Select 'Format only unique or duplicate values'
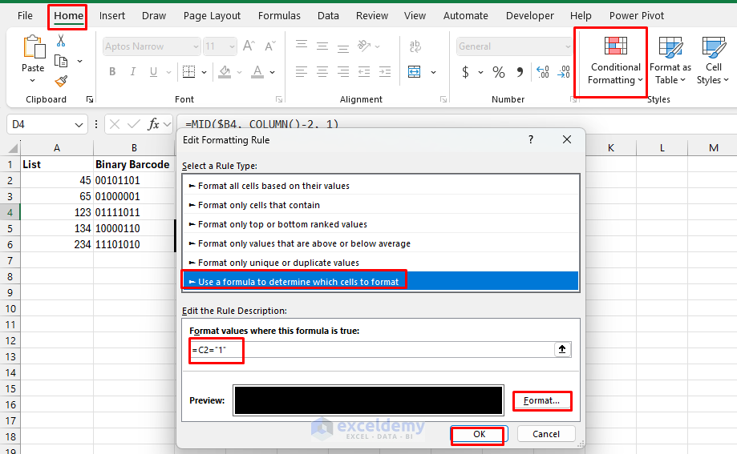Screen dimensions: 737x454 381,263
